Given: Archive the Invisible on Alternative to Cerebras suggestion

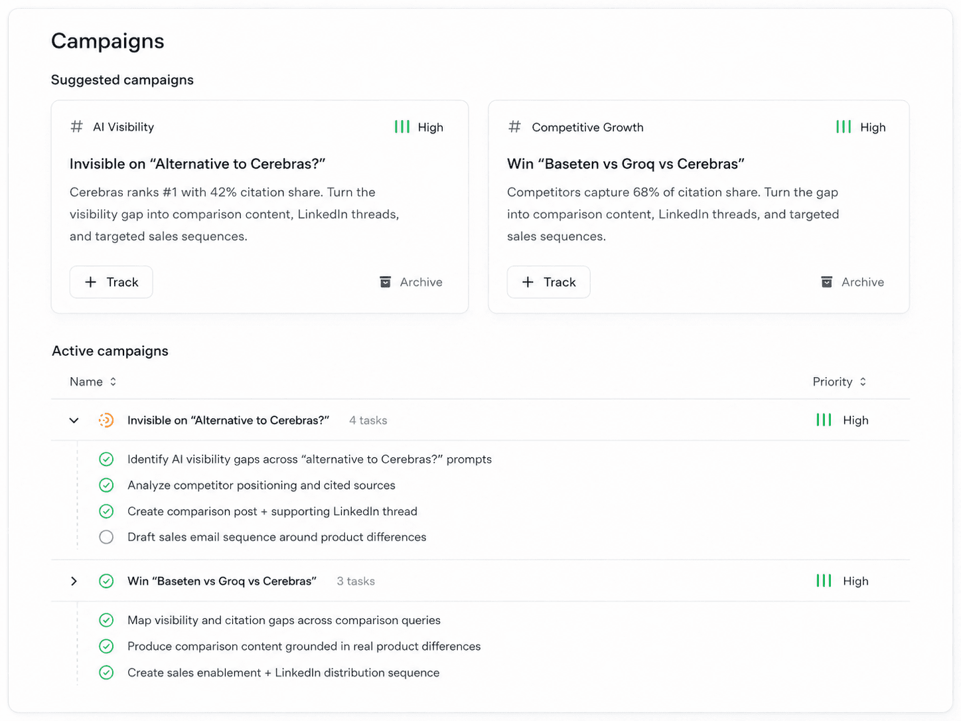Looking at the screenshot, I should coord(411,282).
